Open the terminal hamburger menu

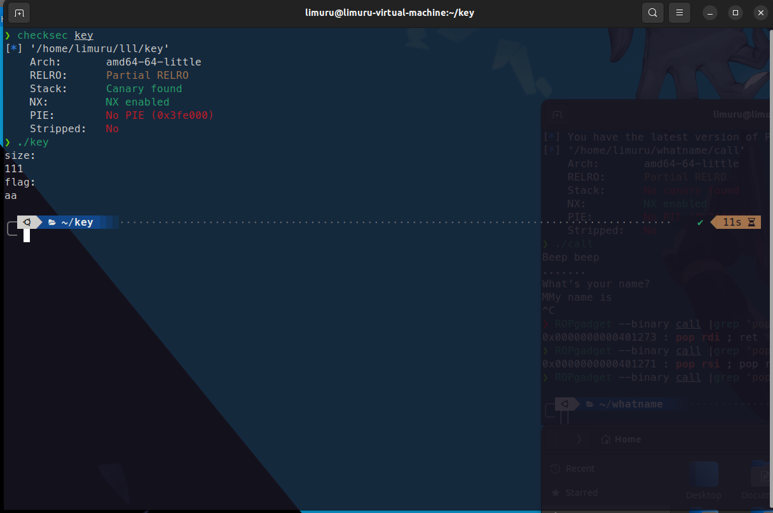pos(680,13)
